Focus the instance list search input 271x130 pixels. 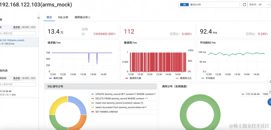18,84
